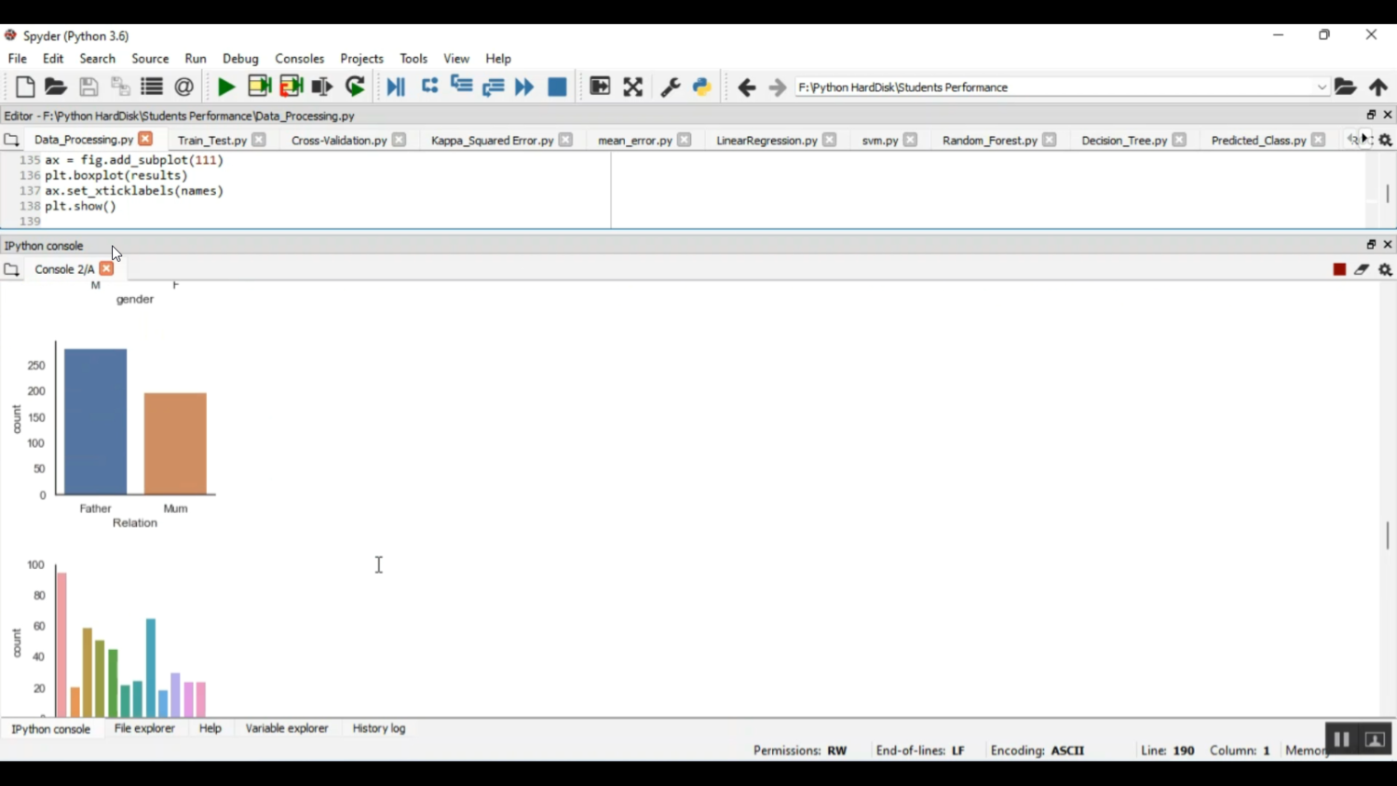Re-run the last script

pyautogui.click(x=355, y=87)
